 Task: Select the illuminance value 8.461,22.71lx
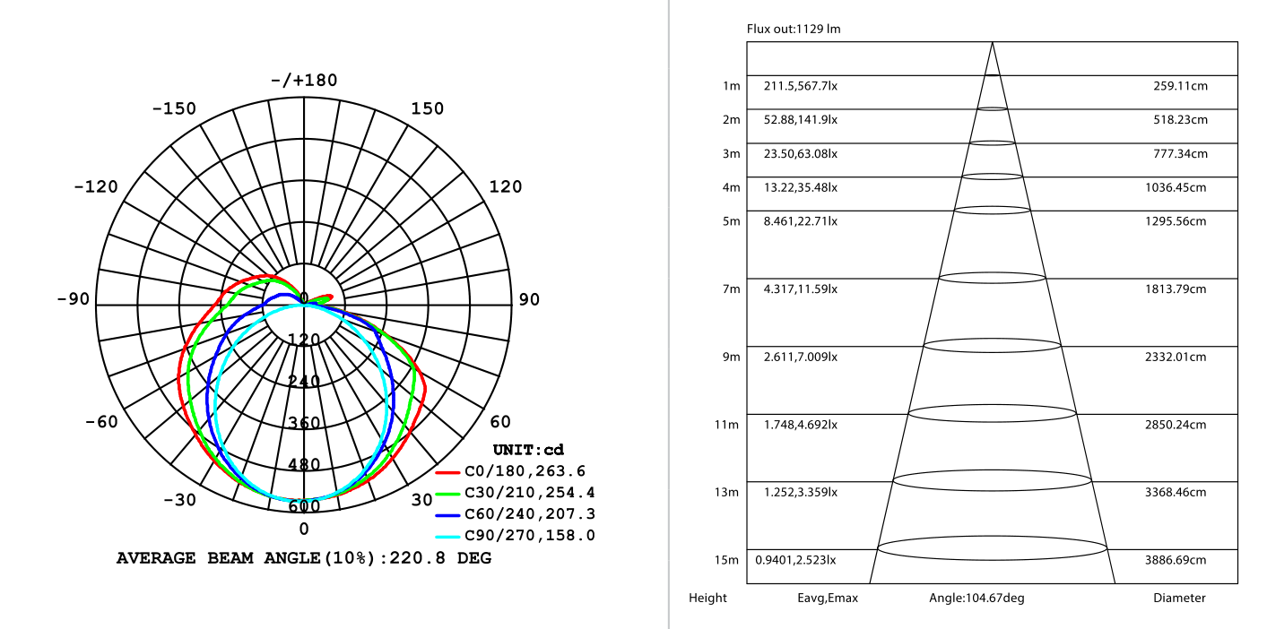pos(801,221)
